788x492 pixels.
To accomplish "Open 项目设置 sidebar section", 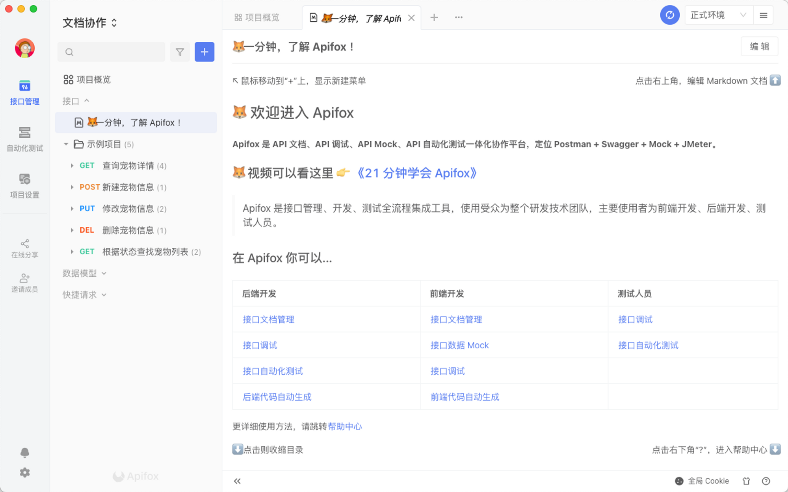I will (24, 186).
